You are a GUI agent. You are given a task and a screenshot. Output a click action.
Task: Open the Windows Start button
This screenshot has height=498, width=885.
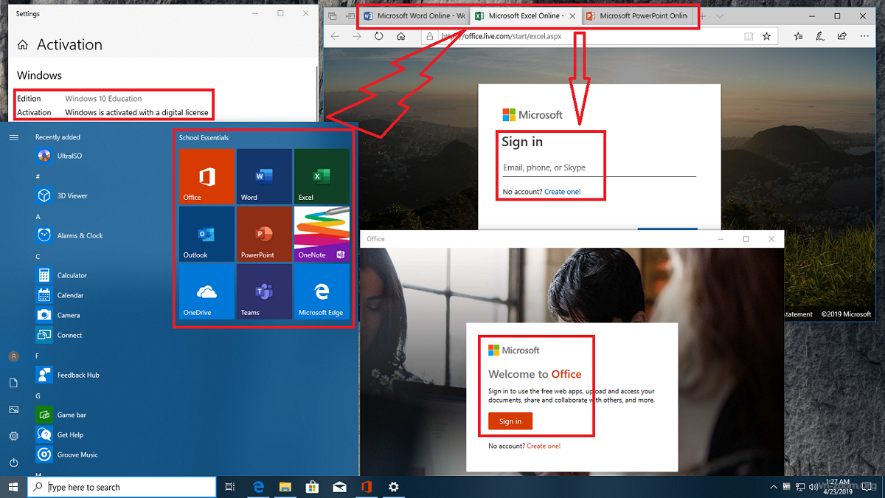13,487
